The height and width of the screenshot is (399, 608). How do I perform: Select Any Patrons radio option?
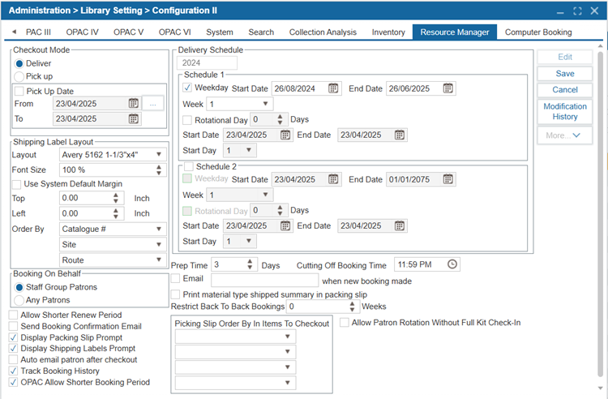[19, 300]
